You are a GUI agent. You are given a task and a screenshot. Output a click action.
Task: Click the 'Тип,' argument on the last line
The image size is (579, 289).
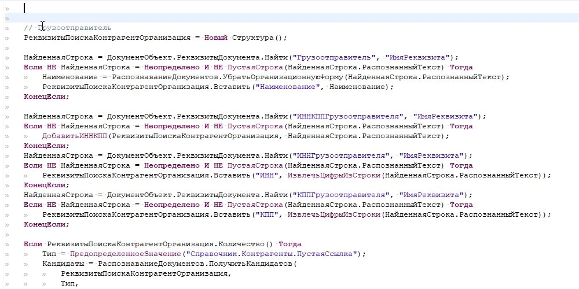click(70, 283)
